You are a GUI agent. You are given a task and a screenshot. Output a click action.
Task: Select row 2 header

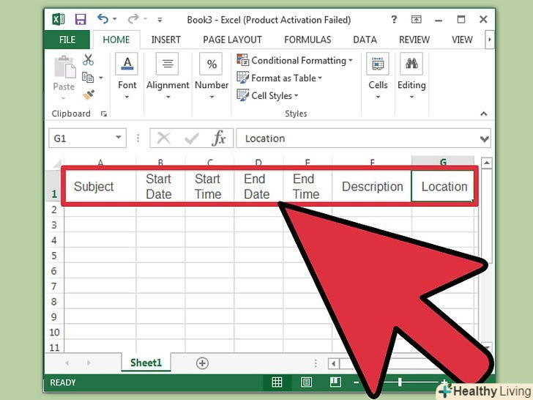54,210
